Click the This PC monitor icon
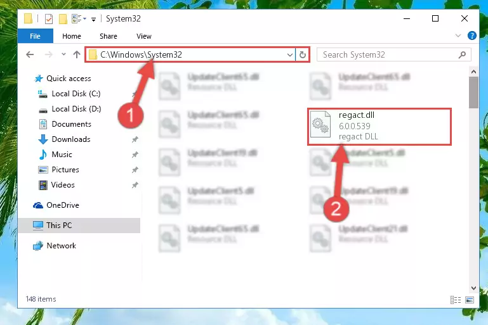The width and height of the screenshot is (488, 325). (x=38, y=226)
